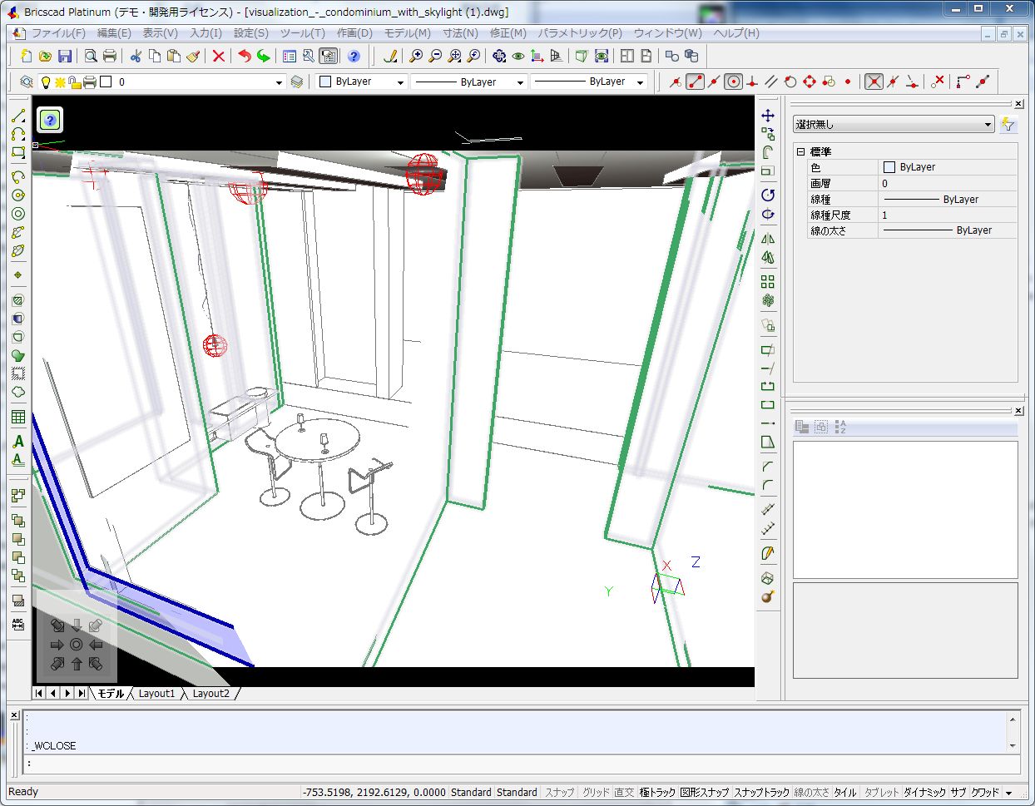1035x806 pixels.
Task: Click the モデル tab
Action: point(111,693)
